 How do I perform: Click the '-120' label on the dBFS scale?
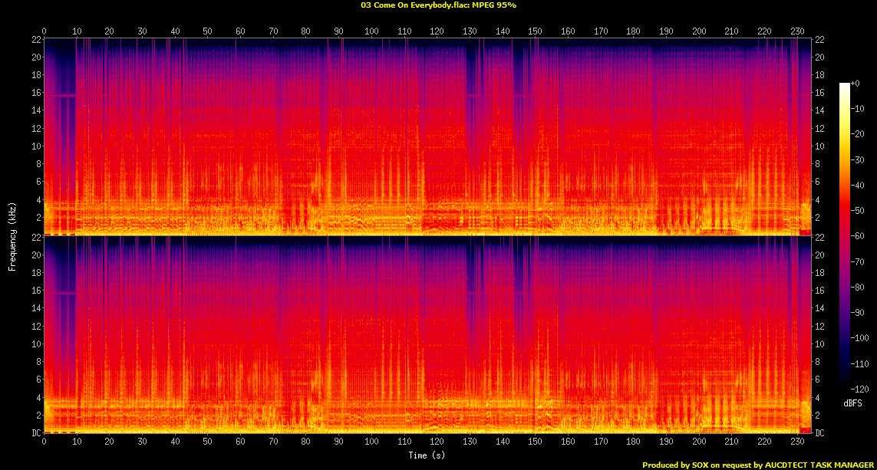(862, 389)
